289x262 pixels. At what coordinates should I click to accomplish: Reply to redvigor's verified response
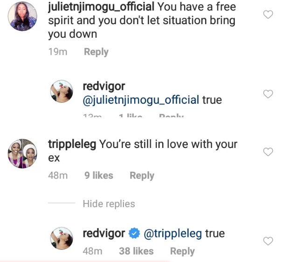coord(182,251)
